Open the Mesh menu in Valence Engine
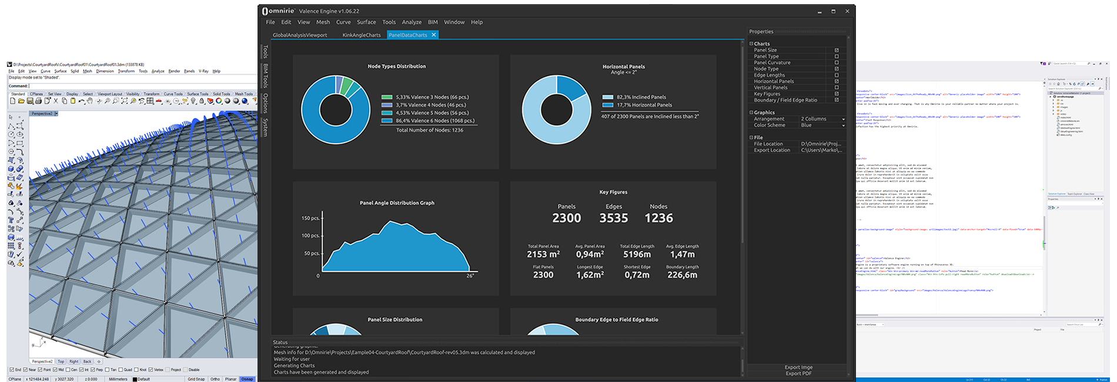1117x382 pixels. [323, 22]
